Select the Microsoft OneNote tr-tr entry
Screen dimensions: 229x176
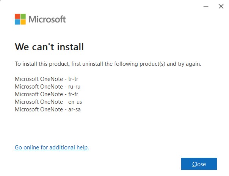coord(46,79)
